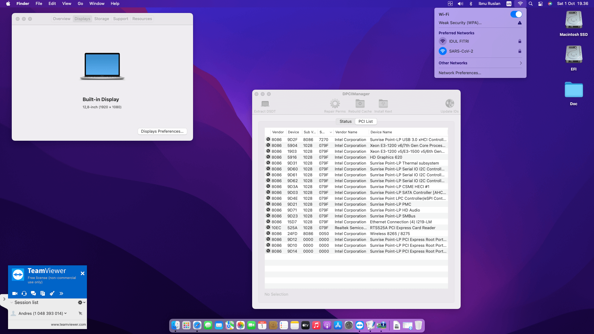Open the Go menu in menu bar
This screenshot has width=594, height=334.
pyautogui.click(x=80, y=4)
